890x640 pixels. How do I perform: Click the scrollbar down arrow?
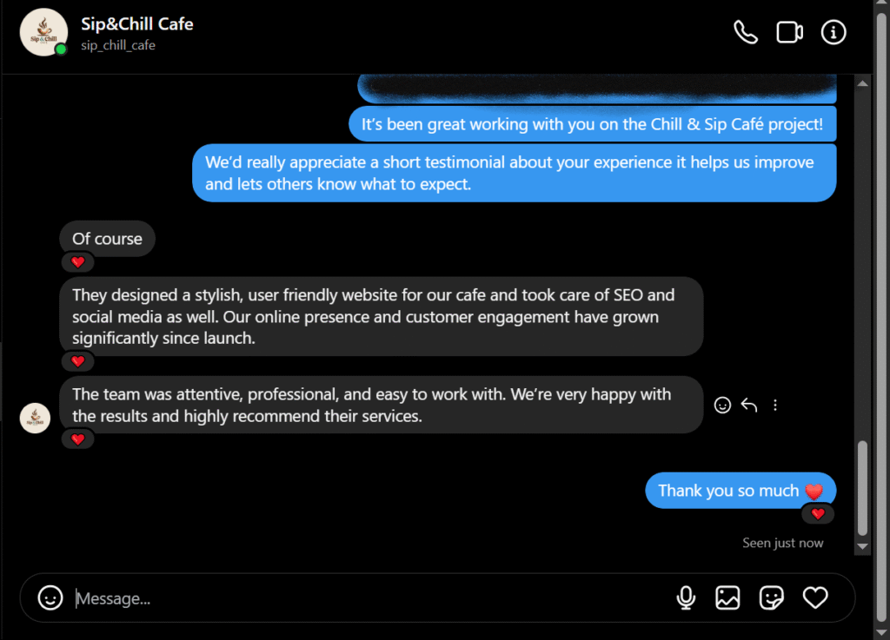pos(862,546)
